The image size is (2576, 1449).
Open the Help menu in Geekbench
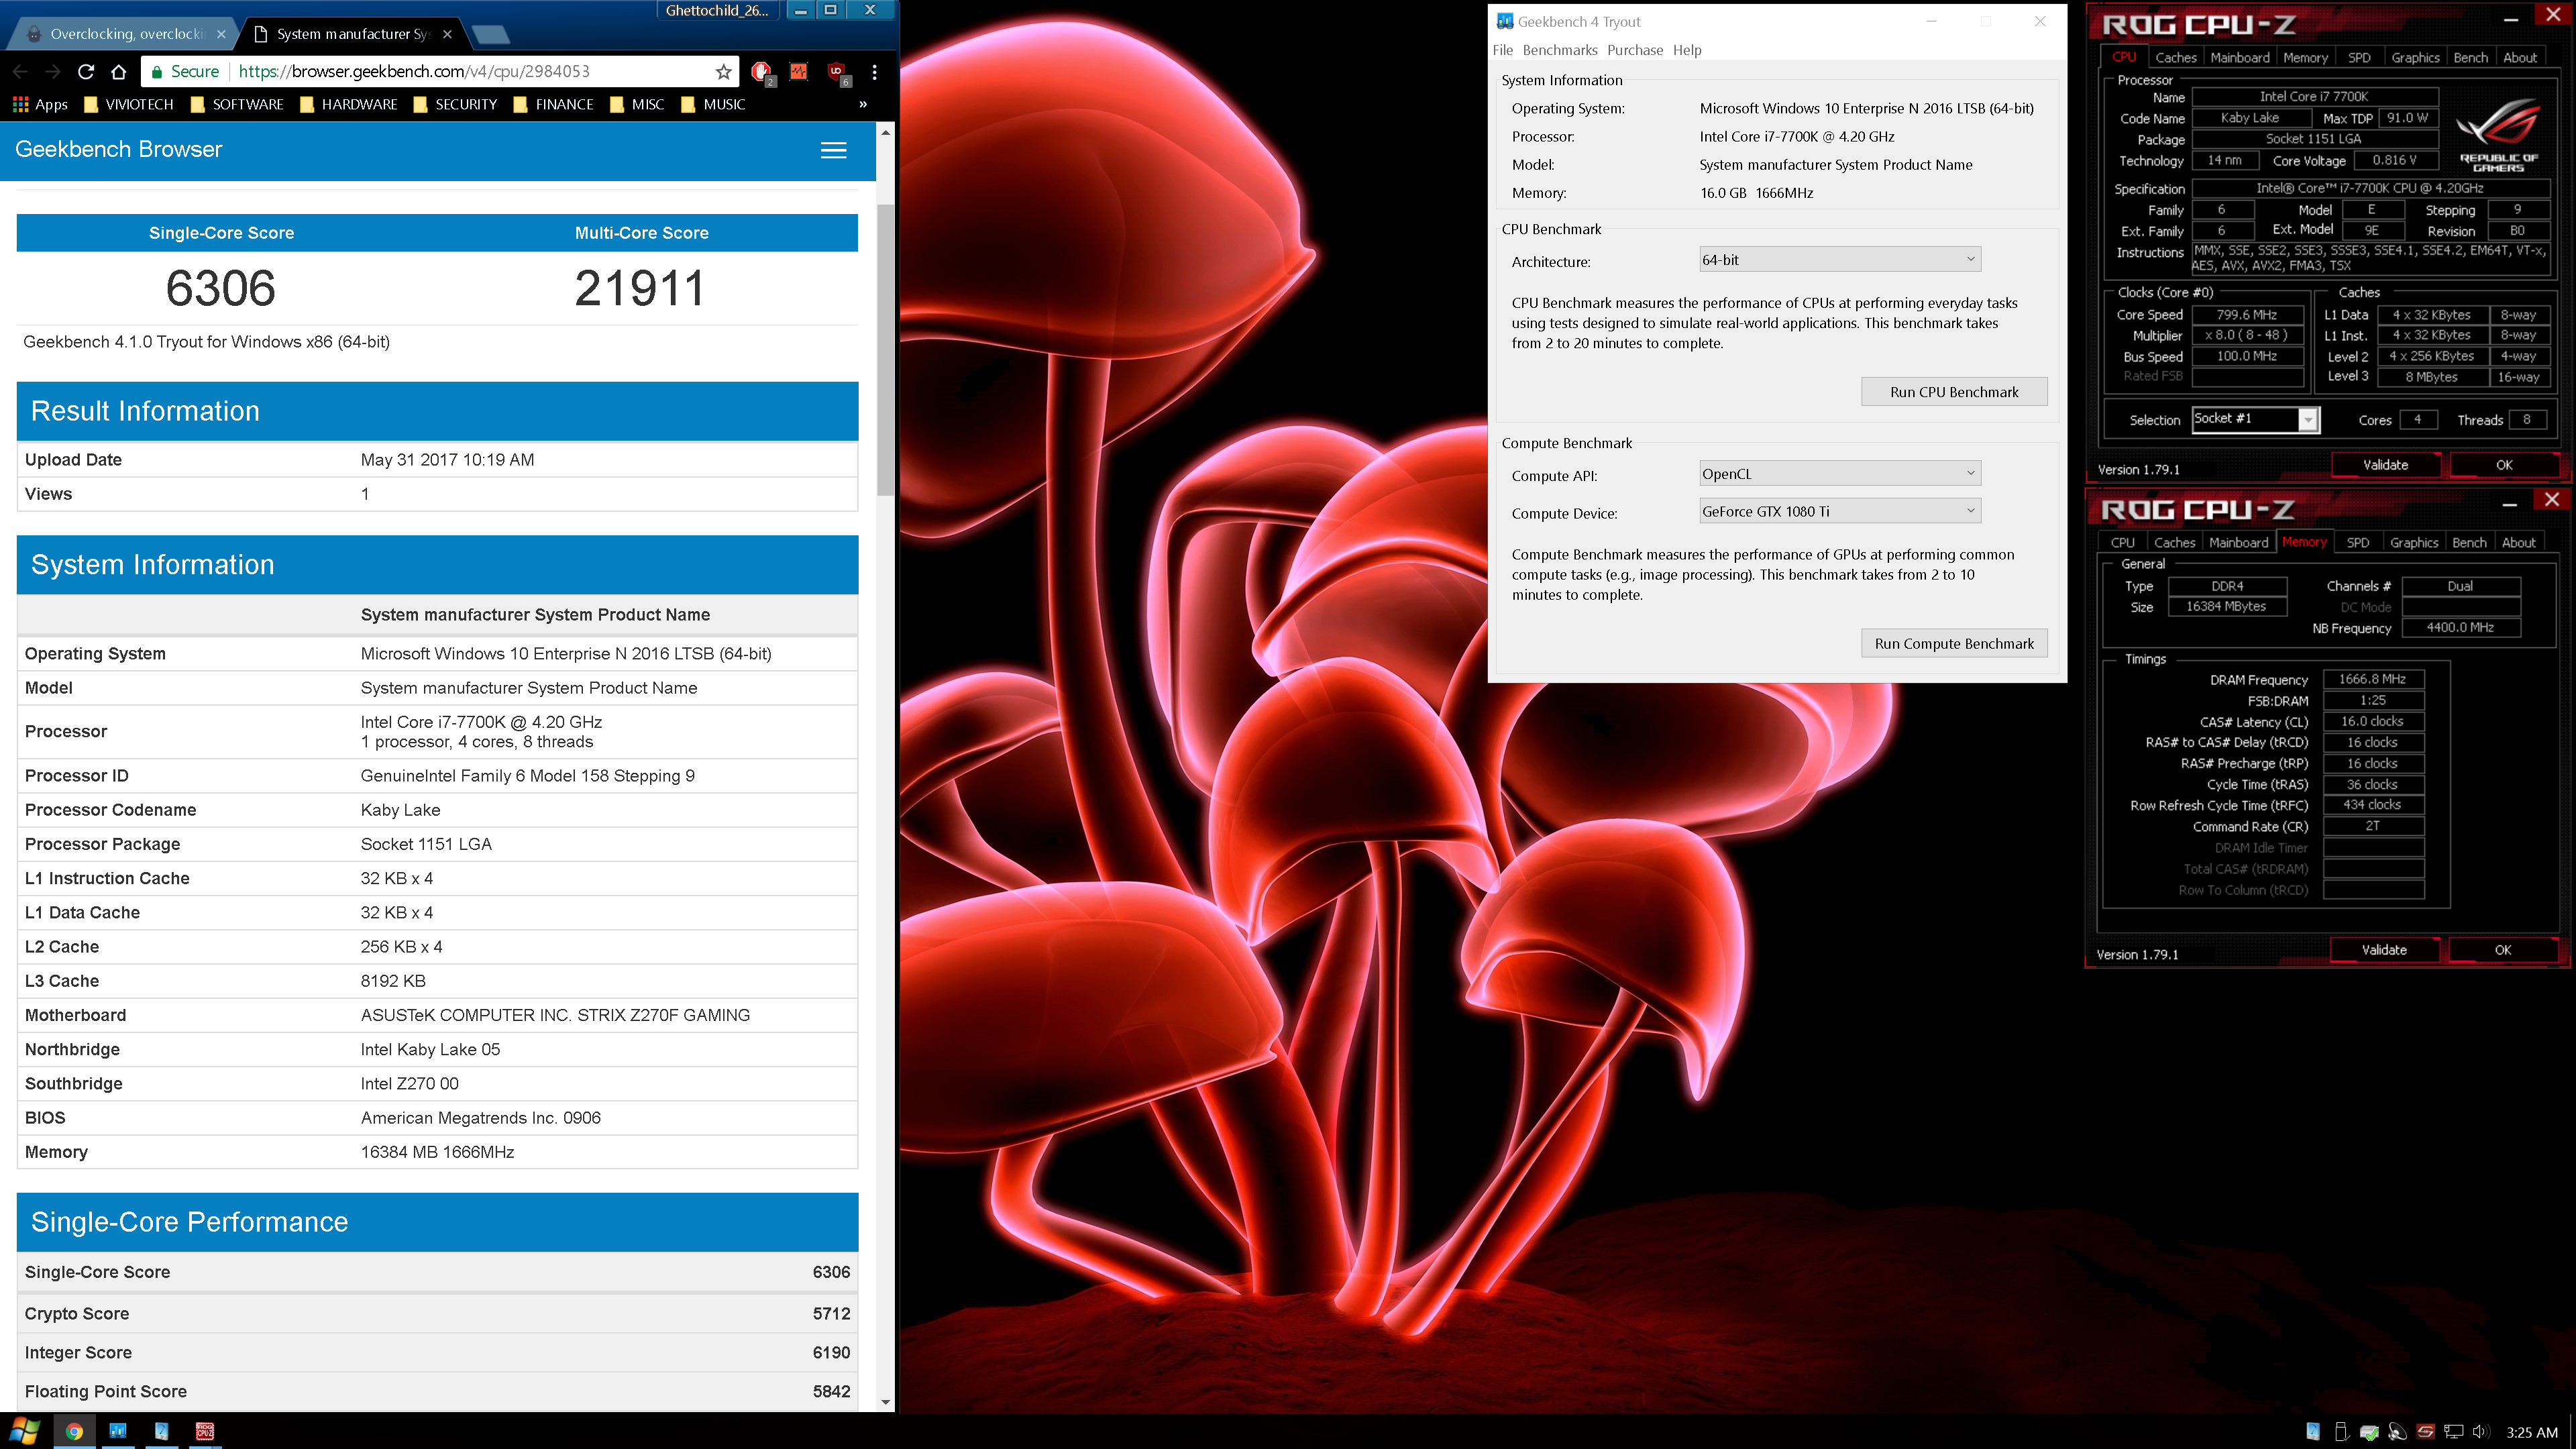click(x=1687, y=50)
